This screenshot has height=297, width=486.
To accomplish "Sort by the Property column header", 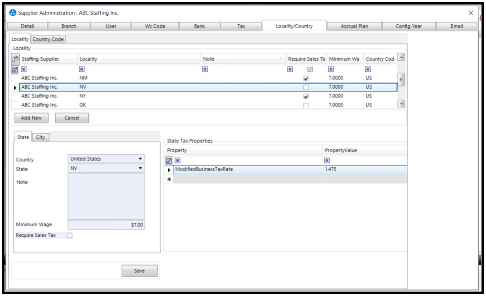I will click(243, 150).
